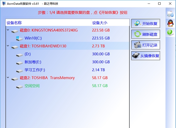Click drive icon beside 磁盘2 TOSHIBA TransMemory
The width and height of the screenshot is (176, 128).
(x=15, y=79)
